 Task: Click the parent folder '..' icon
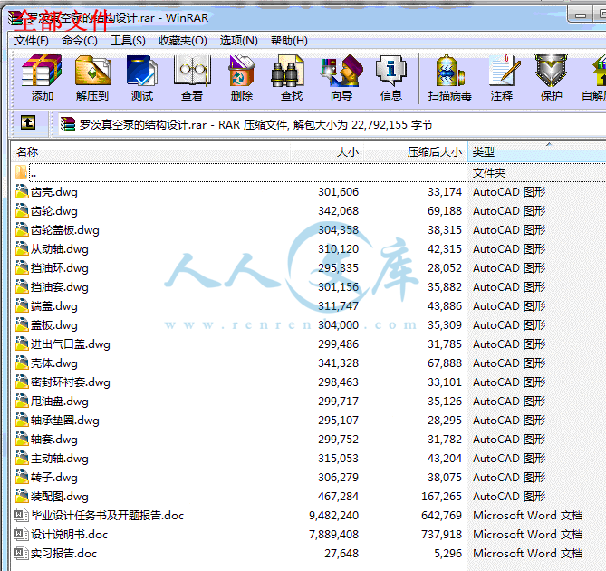(x=21, y=172)
